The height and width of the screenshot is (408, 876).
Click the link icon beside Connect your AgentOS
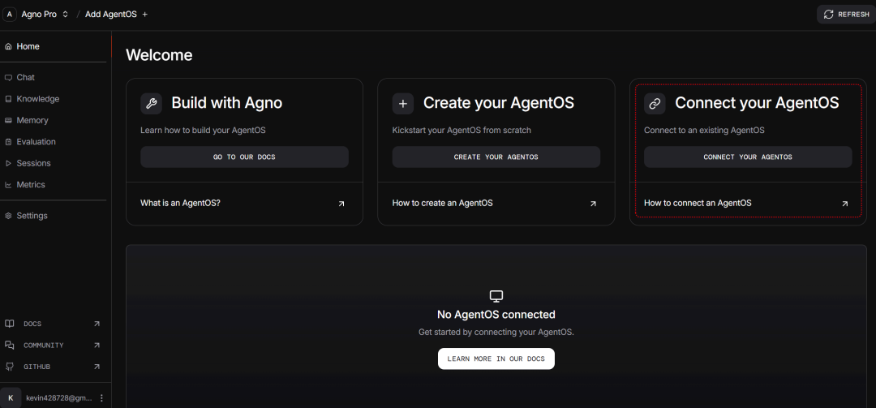655,103
